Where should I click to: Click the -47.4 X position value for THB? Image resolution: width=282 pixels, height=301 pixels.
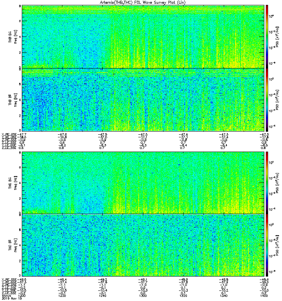tap(183, 134)
